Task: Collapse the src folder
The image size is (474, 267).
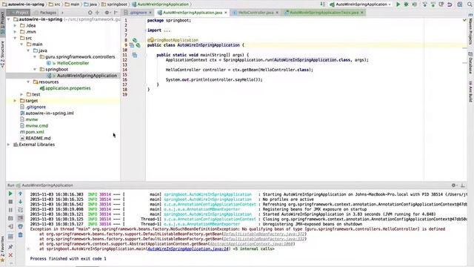Action: click(x=15, y=38)
